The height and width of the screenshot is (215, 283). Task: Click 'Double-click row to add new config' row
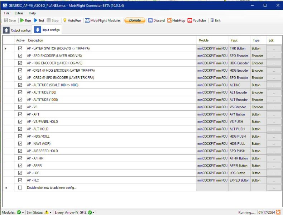click(111, 187)
